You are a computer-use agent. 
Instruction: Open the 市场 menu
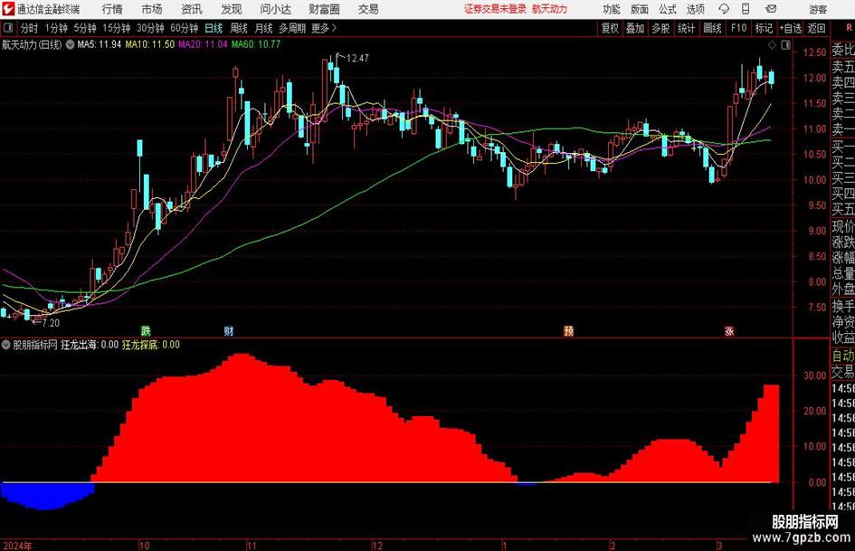coord(152,9)
